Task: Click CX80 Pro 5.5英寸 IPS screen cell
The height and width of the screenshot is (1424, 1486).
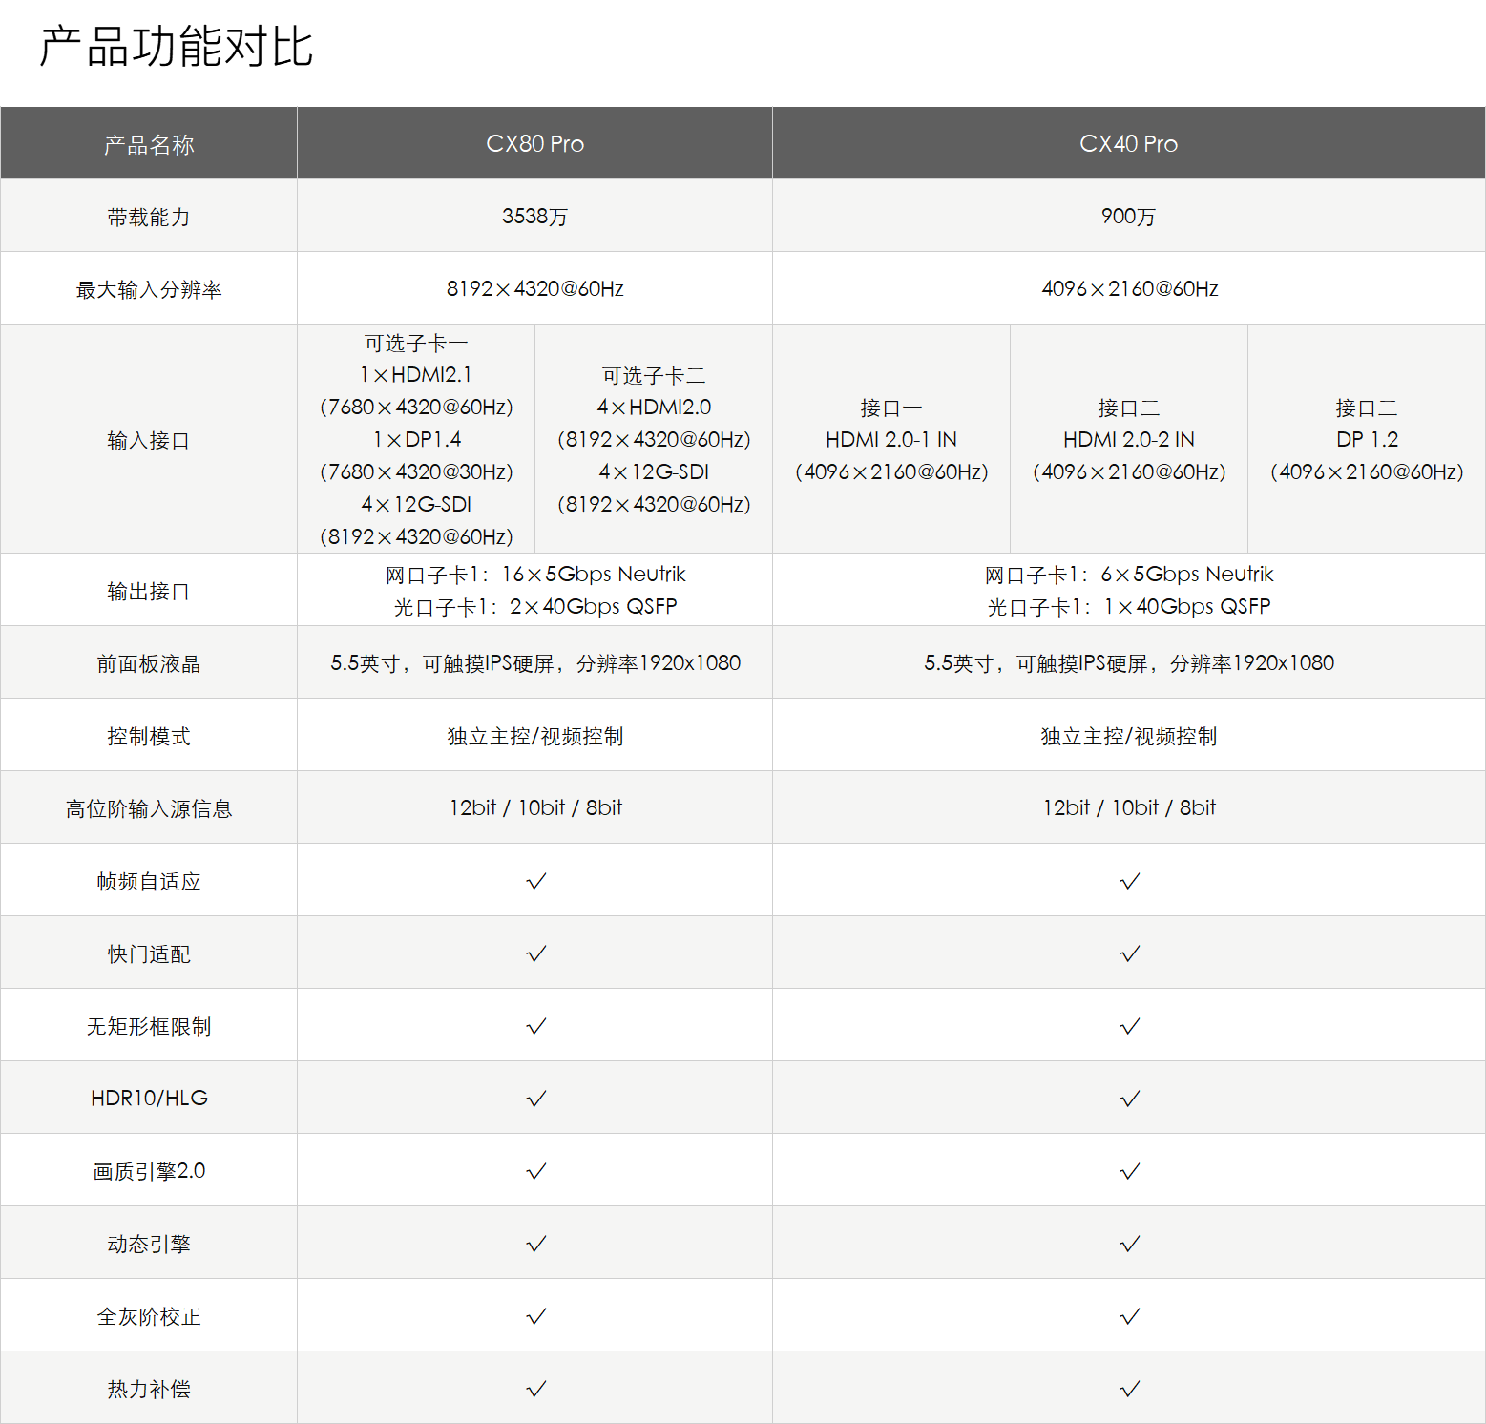Action: [534, 662]
